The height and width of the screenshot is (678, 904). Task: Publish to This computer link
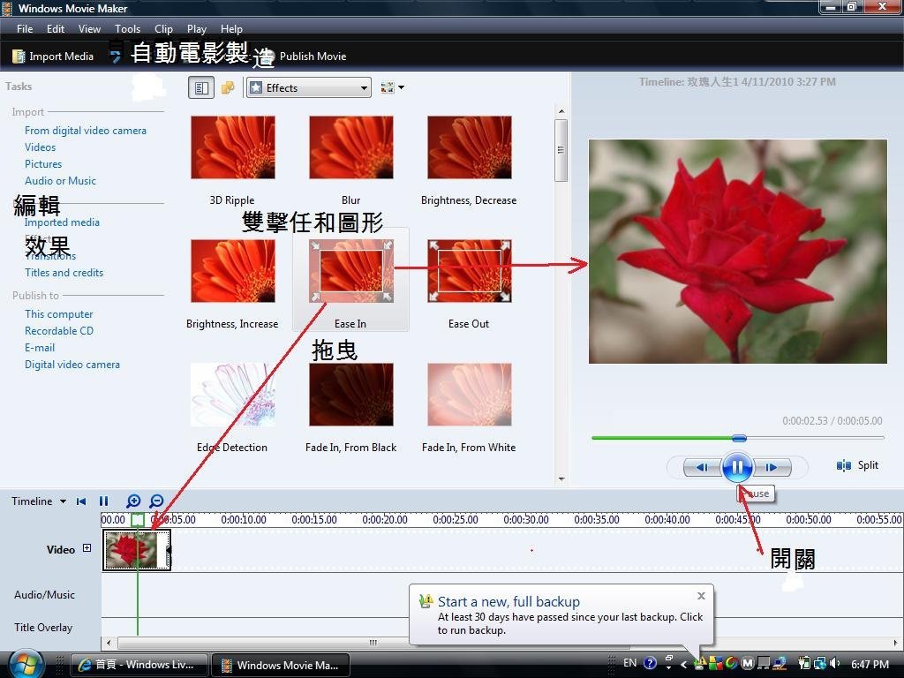pos(58,313)
